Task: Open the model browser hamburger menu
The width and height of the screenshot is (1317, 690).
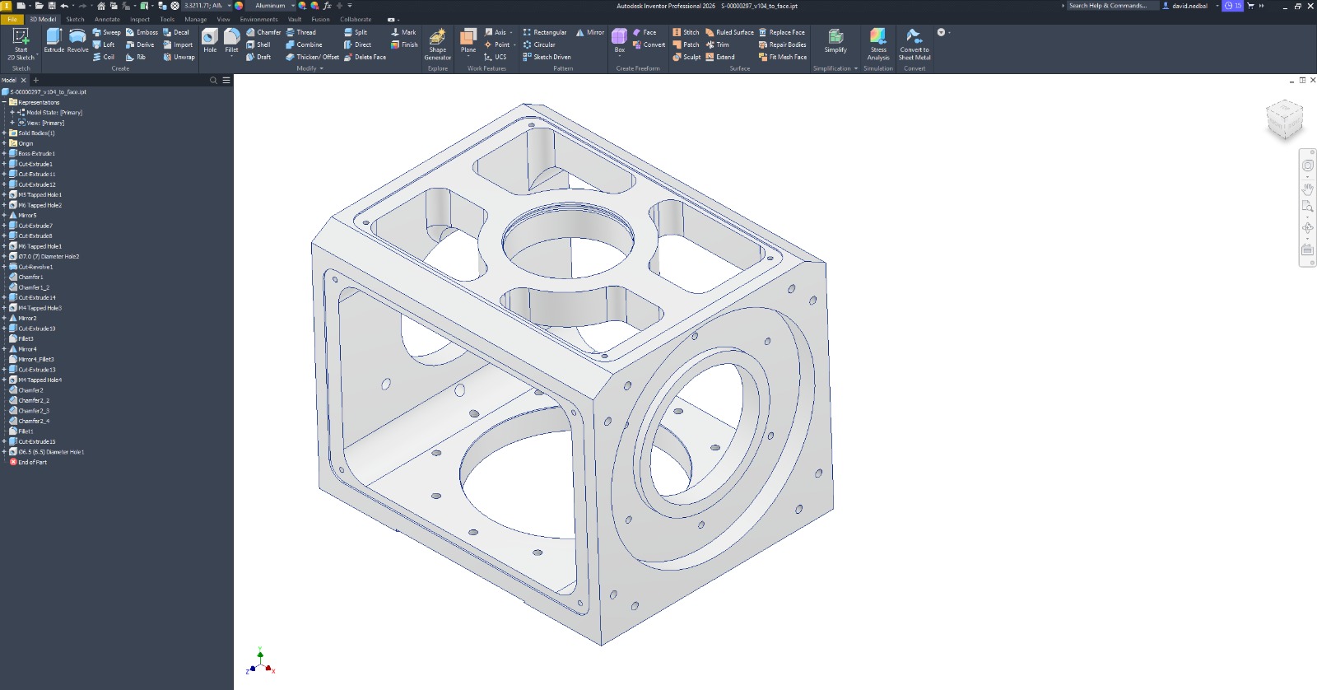Action: pos(226,80)
